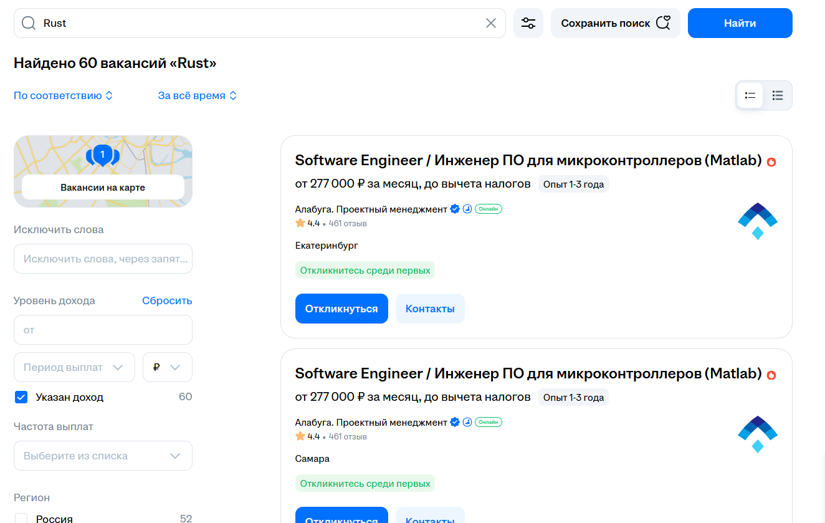The height and width of the screenshot is (523, 825).
Task: Click the map pin cluster marker
Action: click(102, 154)
